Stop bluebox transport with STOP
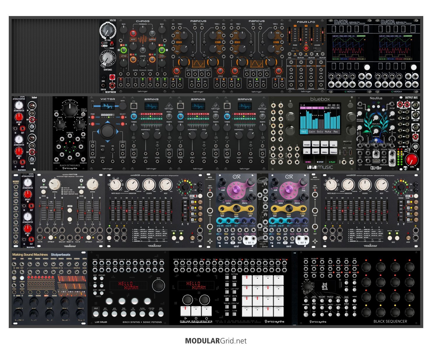 320,160
